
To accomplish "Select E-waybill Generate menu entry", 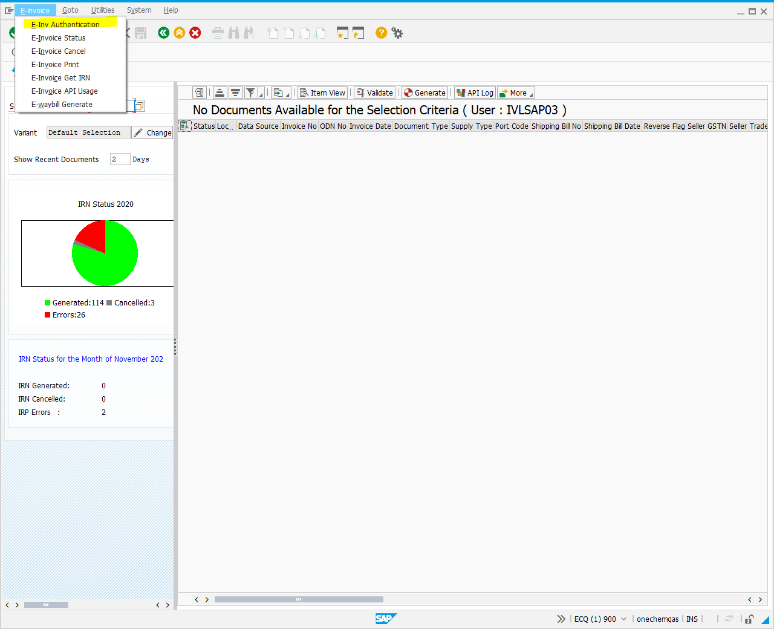I will coord(62,104).
